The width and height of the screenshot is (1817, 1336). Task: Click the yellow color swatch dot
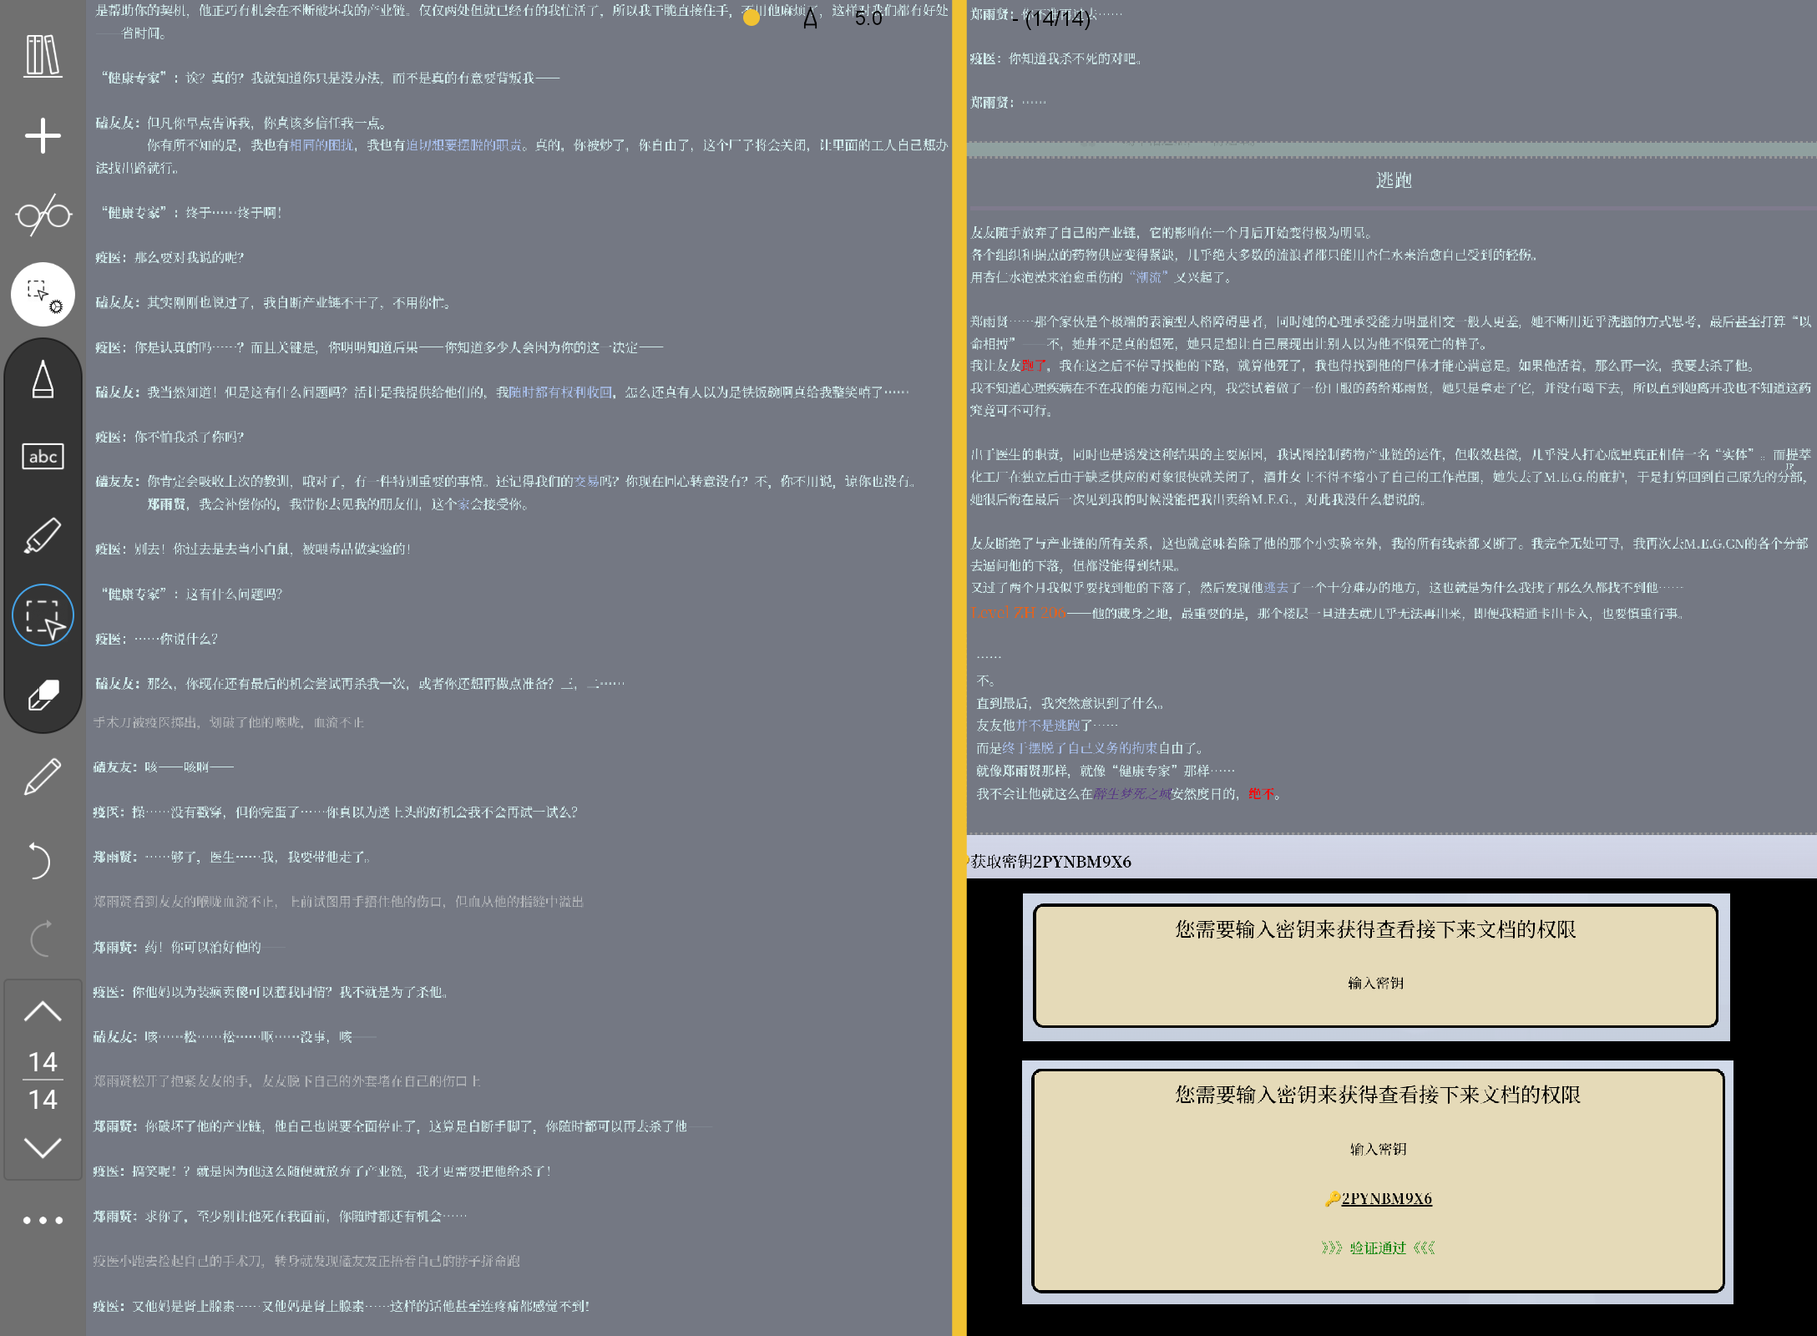point(752,18)
